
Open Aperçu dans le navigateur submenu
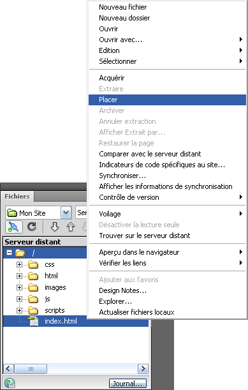pos(167,252)
